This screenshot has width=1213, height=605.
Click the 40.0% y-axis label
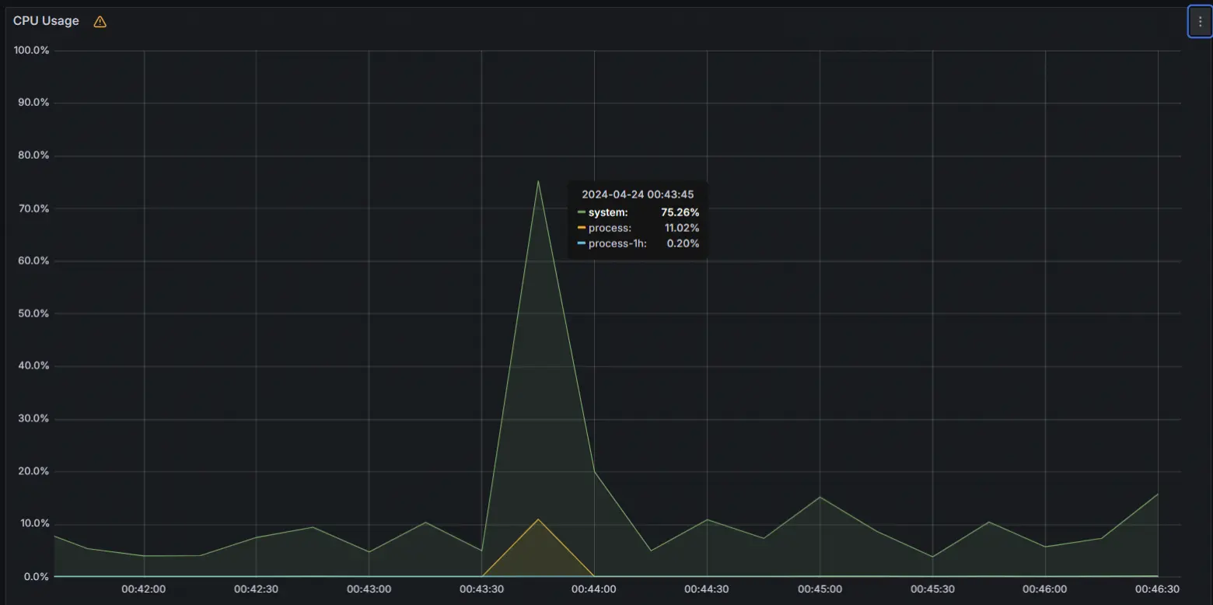pyautogui.click(x=33, y=365)
